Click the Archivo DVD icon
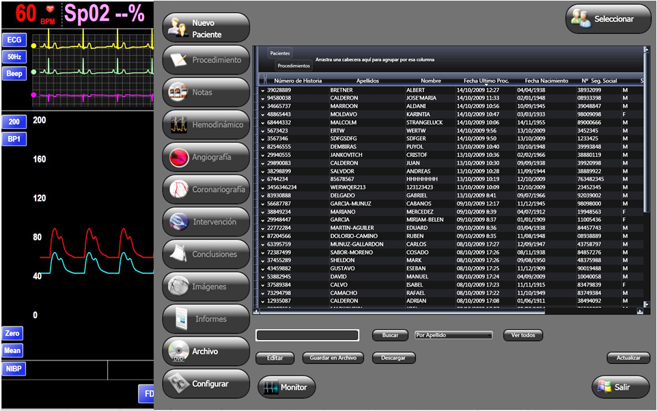This screenshot has height=411, width=657. [x=178, y=352]
